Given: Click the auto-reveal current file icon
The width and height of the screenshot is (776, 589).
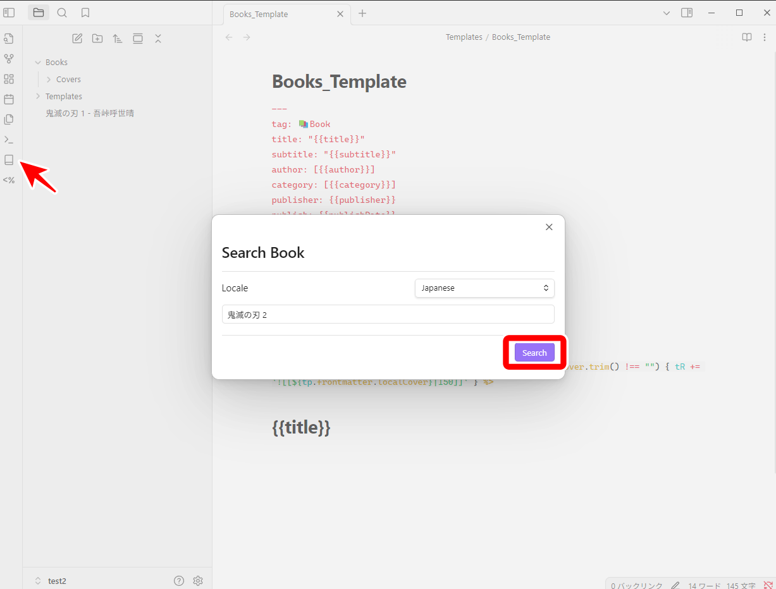Looking at the screenshot, I should tap(138, 39).
